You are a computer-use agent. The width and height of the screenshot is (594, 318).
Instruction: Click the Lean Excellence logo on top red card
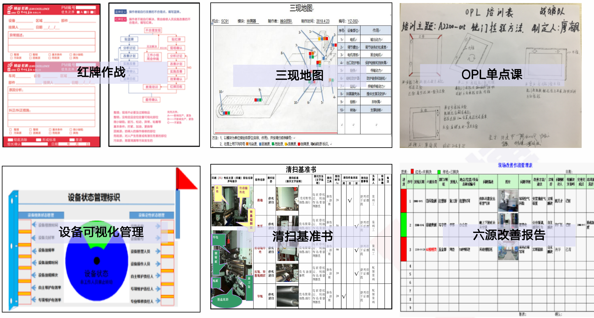pos(28,9)
